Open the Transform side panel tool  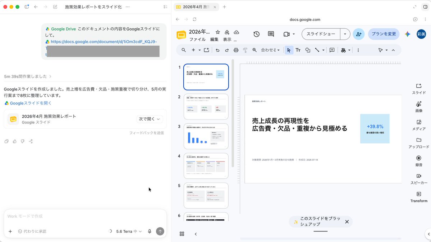tap(419, 197)
